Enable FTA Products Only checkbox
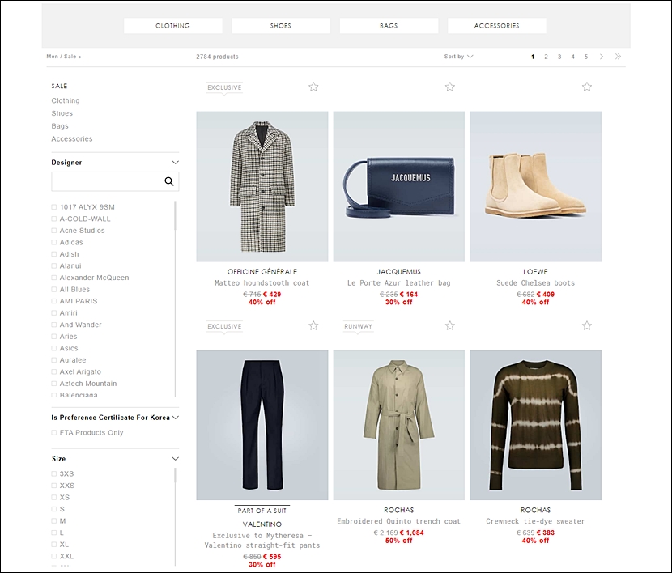Image resolution: width=672 pixels, height=573 pixels. (x=54, y=433)
